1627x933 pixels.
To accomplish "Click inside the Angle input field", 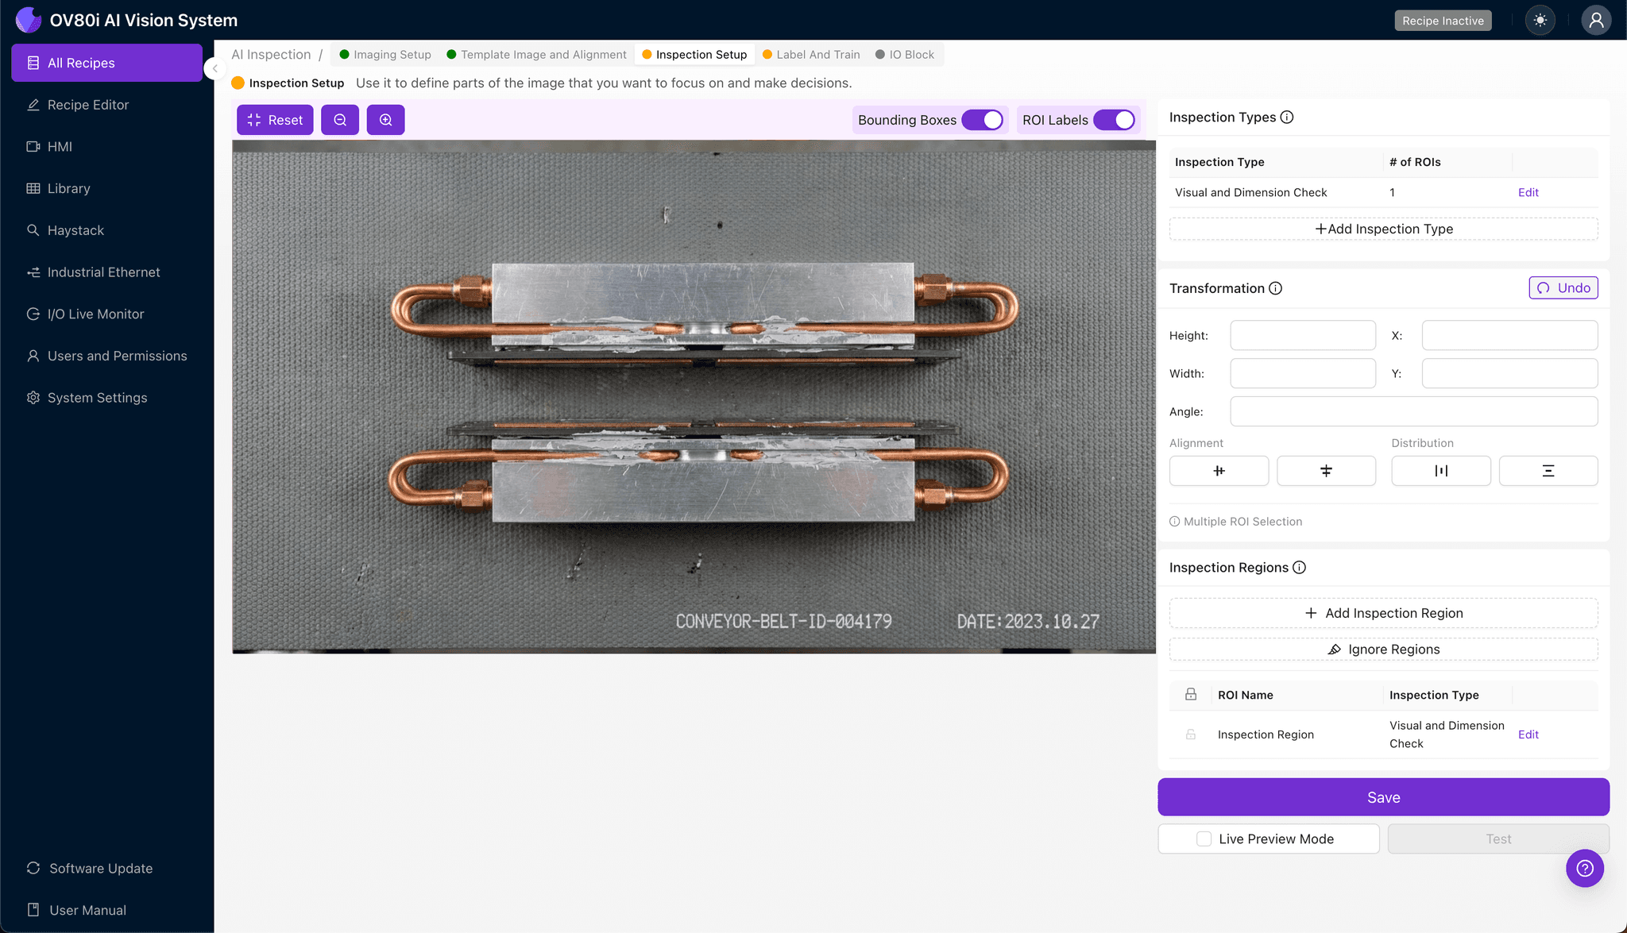I will point(1413,411).
